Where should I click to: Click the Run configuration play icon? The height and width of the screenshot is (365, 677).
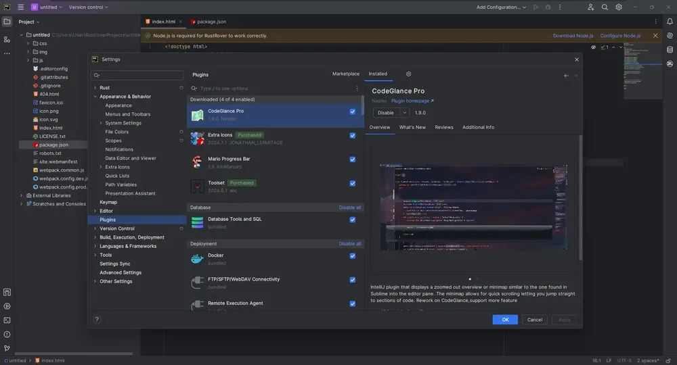(536, 7)
